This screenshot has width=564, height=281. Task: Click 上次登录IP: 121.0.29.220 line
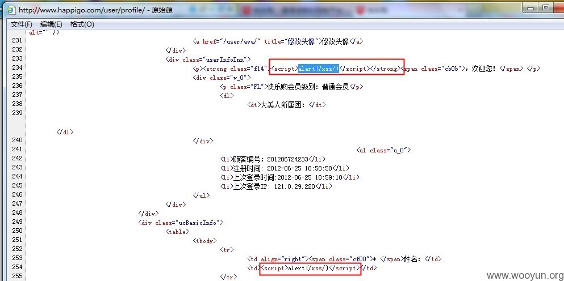tap(276, 186)
